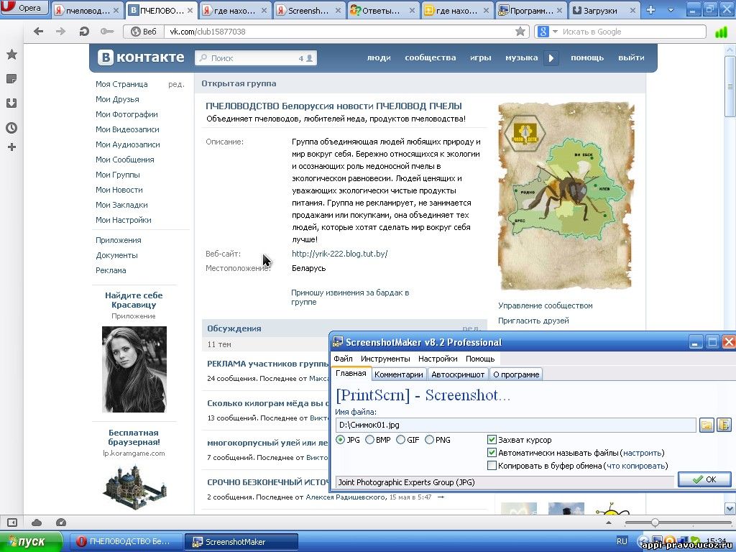The width and height of the screenshot is (736, 552).
Task: Click the Opera Turbo gauge icon
Action: (61, 523)
